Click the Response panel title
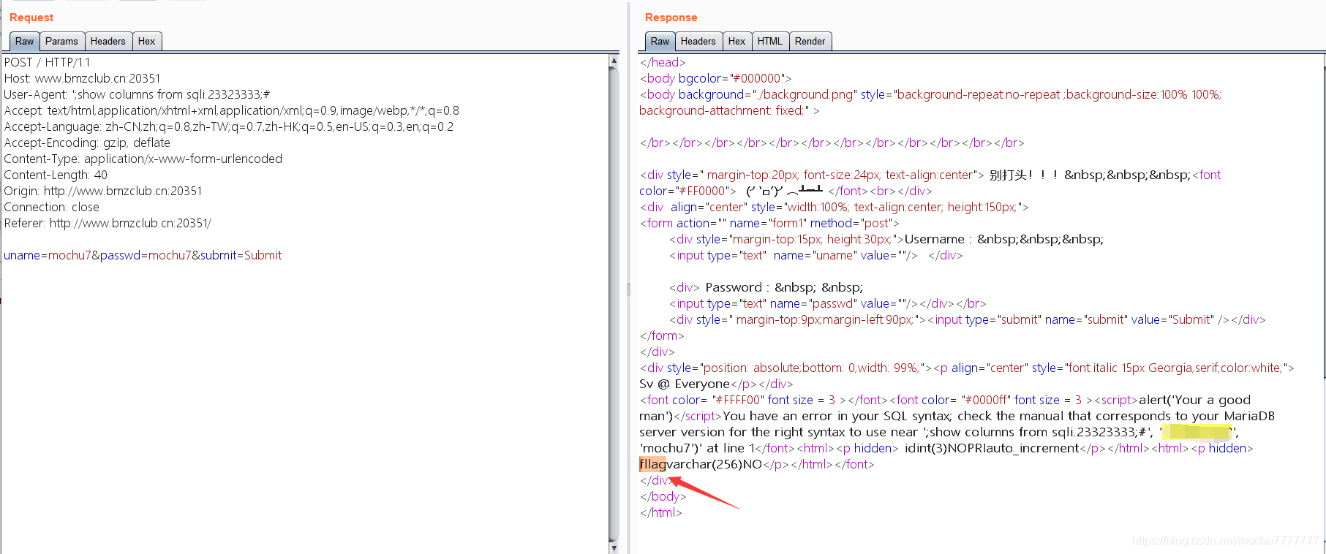The width and height of the screenshot is (1326, 554). (x=671, y=18)
